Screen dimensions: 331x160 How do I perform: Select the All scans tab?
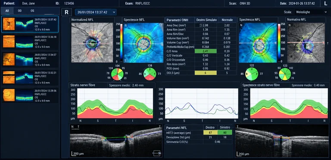click(7, 11)
